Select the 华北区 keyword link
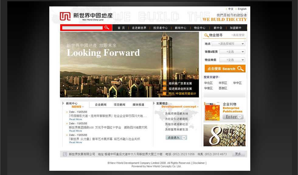298x175 pixels. point(209,83)
